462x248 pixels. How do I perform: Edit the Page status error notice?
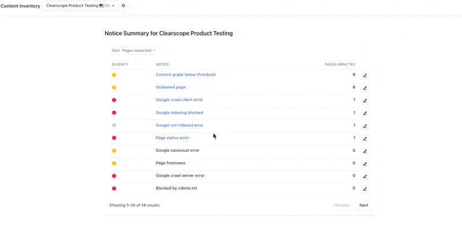[365, 138]
